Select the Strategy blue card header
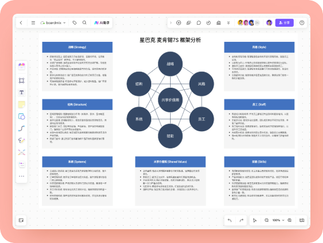This screenshot has width=323, height=243. coord(77,47)
